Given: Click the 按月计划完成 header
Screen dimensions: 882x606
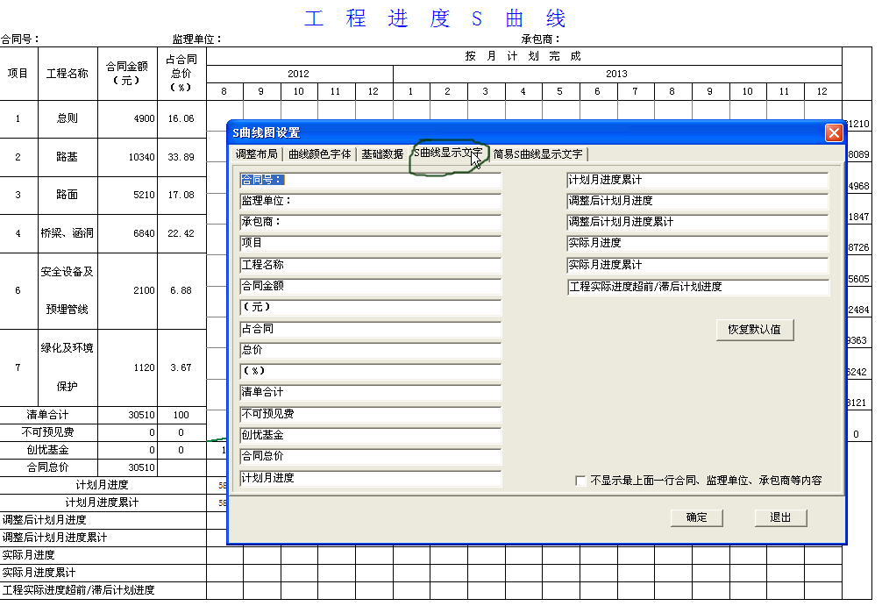Looking at the screenshot, I should coord(523,56).
